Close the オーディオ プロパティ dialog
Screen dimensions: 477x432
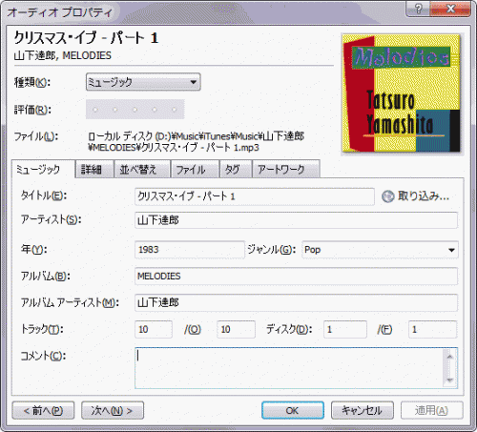[450, 9]
